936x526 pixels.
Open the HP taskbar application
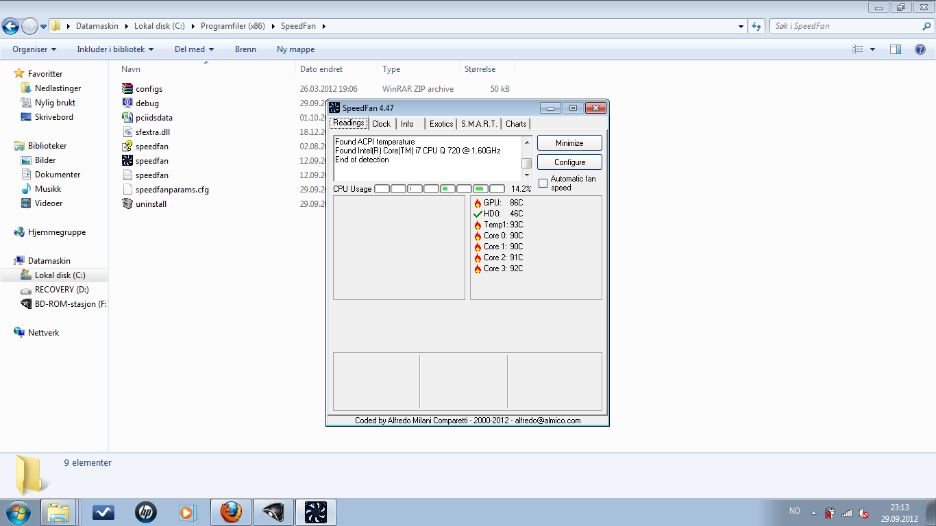[145, 512]
